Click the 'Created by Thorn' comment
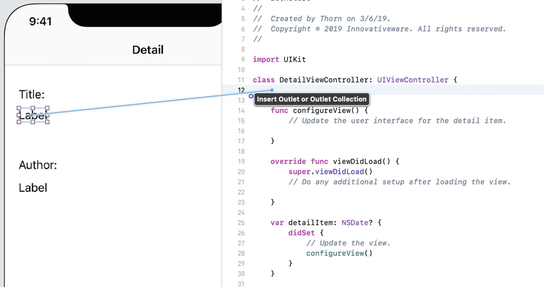 coord(322,19)
